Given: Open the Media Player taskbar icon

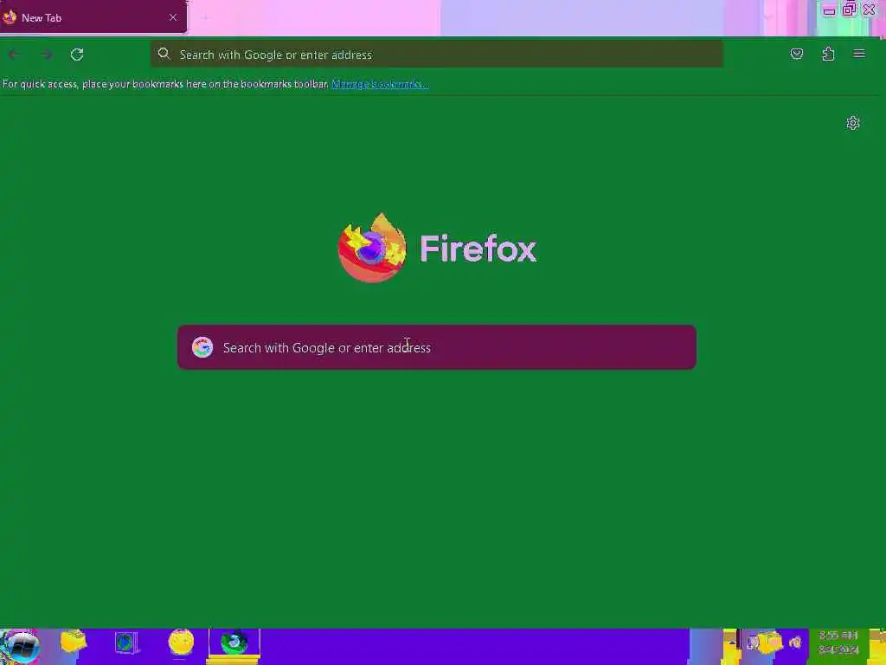Looking at the screenshot, I should (126, 643).
